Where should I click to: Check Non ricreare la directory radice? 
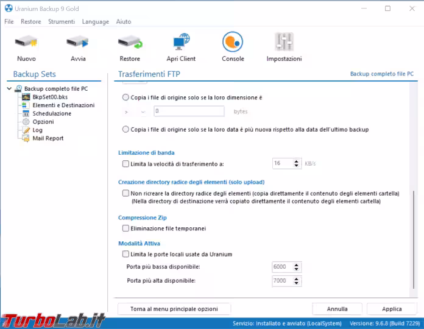125,193
